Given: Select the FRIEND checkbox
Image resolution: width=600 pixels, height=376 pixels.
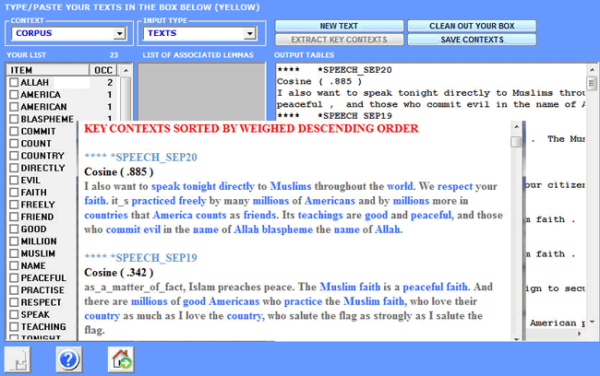Looking at the screenshot, I should (x=14, y=217).
